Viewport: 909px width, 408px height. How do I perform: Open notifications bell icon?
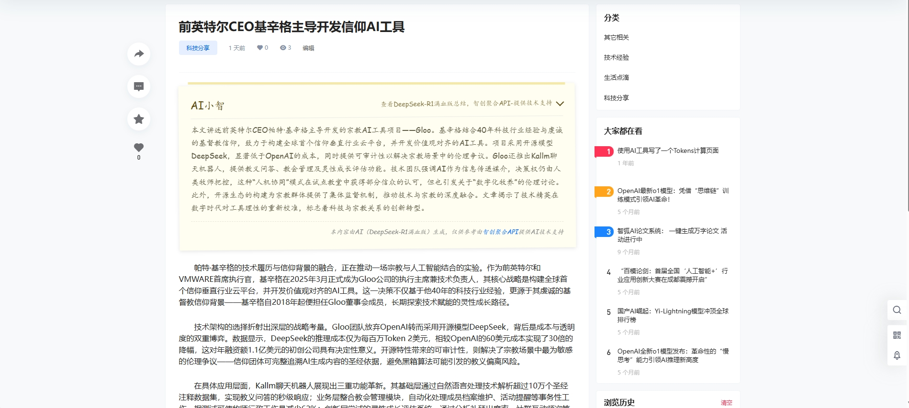coord(897,355)
